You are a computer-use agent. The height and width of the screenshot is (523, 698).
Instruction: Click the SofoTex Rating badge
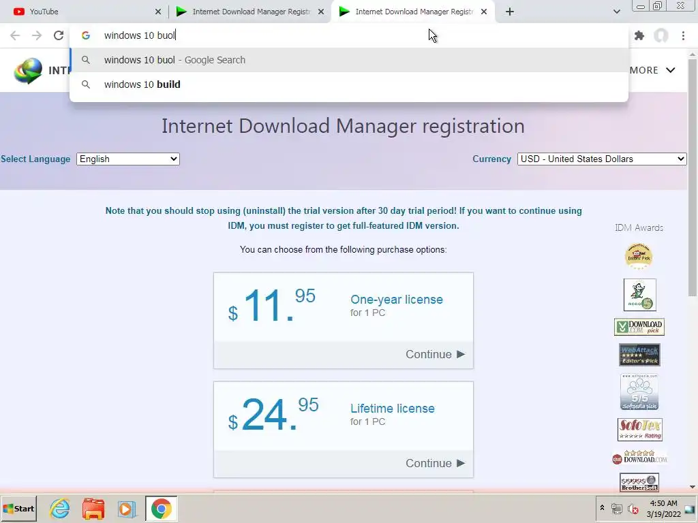pyautogui.click(x=639, y=430)
